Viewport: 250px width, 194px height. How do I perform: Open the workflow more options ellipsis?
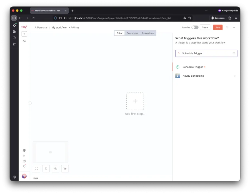pos(234,27)
